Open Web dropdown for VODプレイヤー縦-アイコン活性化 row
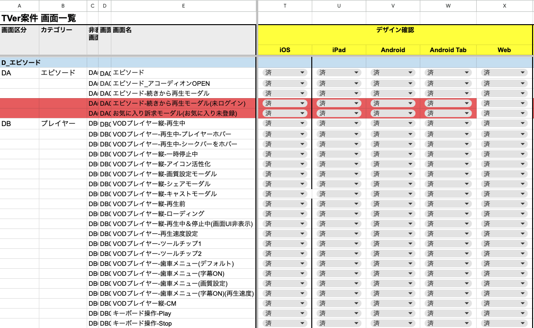The height and width of the screenshot is (328, 534). [x=504, y=164]
